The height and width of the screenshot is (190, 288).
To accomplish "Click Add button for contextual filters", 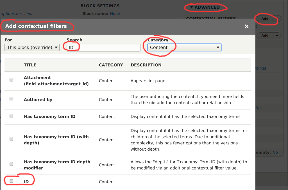I will point(265,19).
